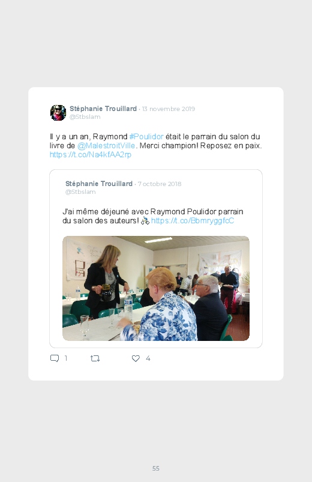Click the cyclist emoji in quoted tweet
312x482 pixels.
[x=145, y=221]
